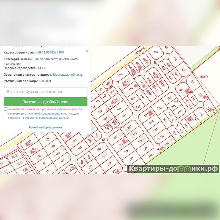Check the публичной оферты agreement checkbox
Viewport: 220px width, 220px height.
click(5, 109)
